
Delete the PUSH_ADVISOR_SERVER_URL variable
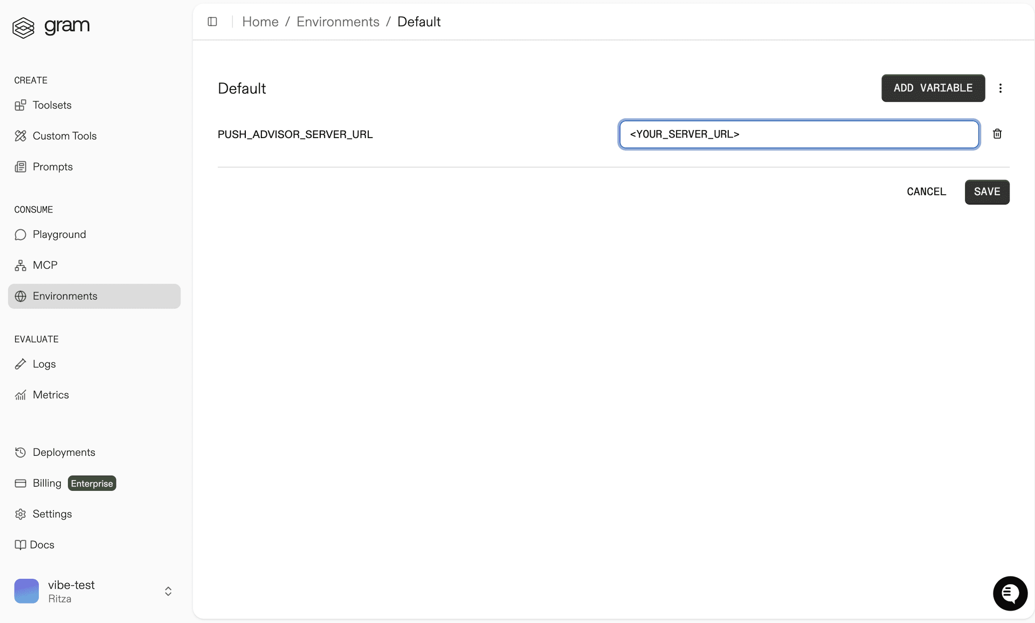[x=997, y=134]
